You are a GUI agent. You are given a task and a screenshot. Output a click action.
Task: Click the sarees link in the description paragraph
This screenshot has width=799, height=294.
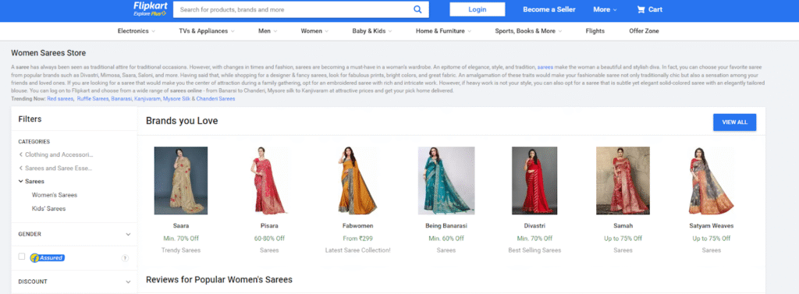pyautogui.click(x=545, y=67)
